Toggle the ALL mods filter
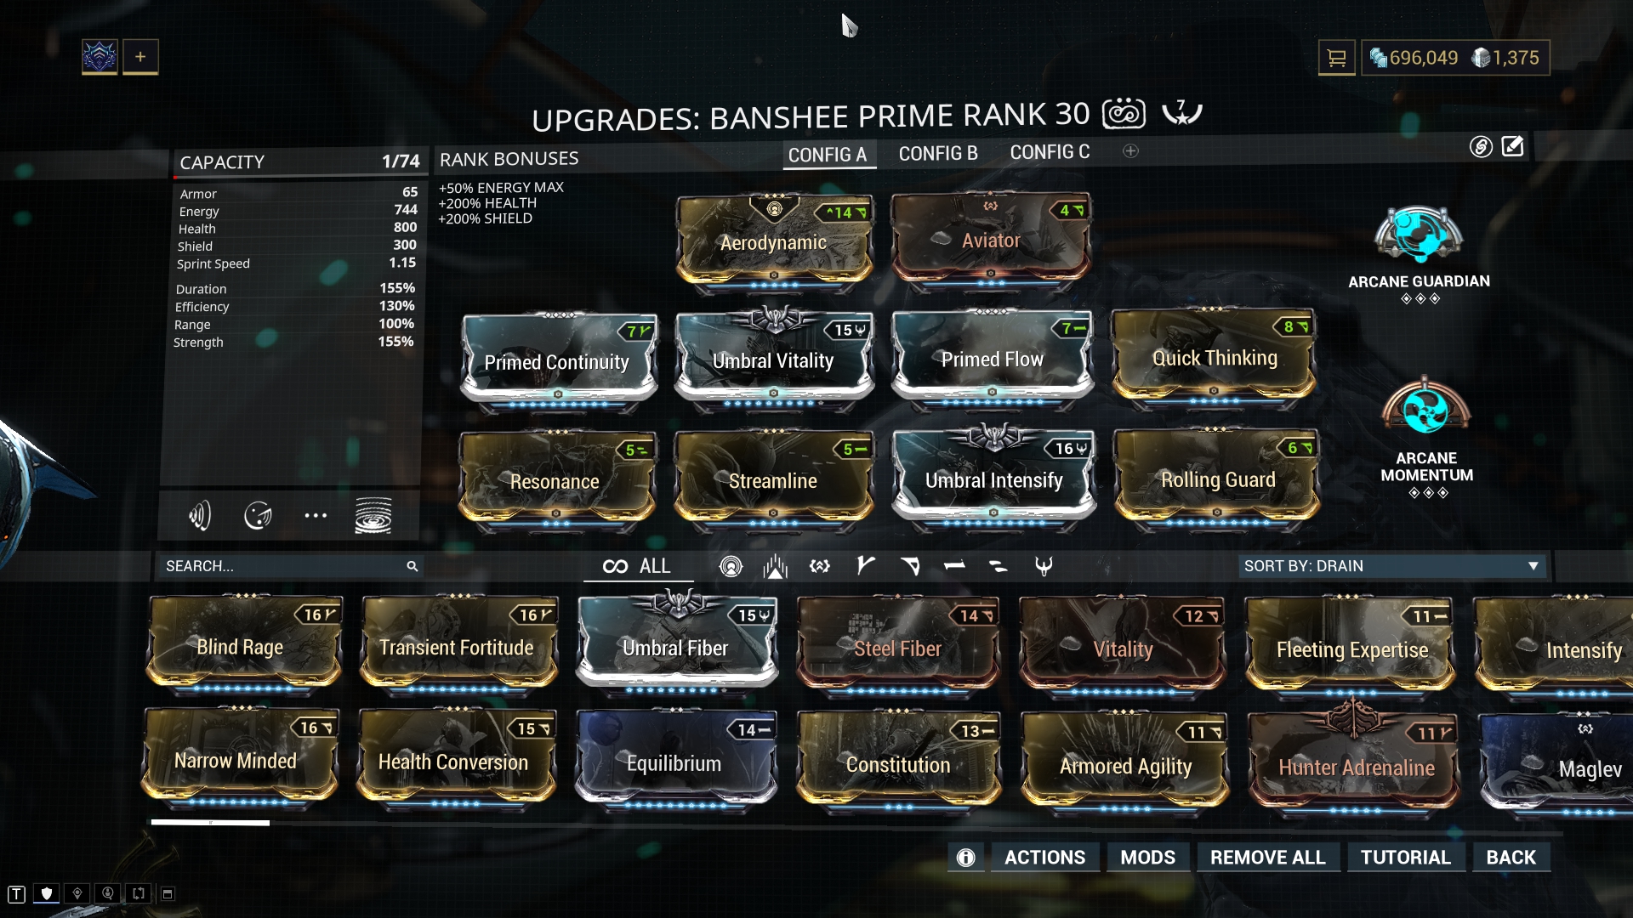The height and width of the screenshot is (918, 1633). [638, 566]
